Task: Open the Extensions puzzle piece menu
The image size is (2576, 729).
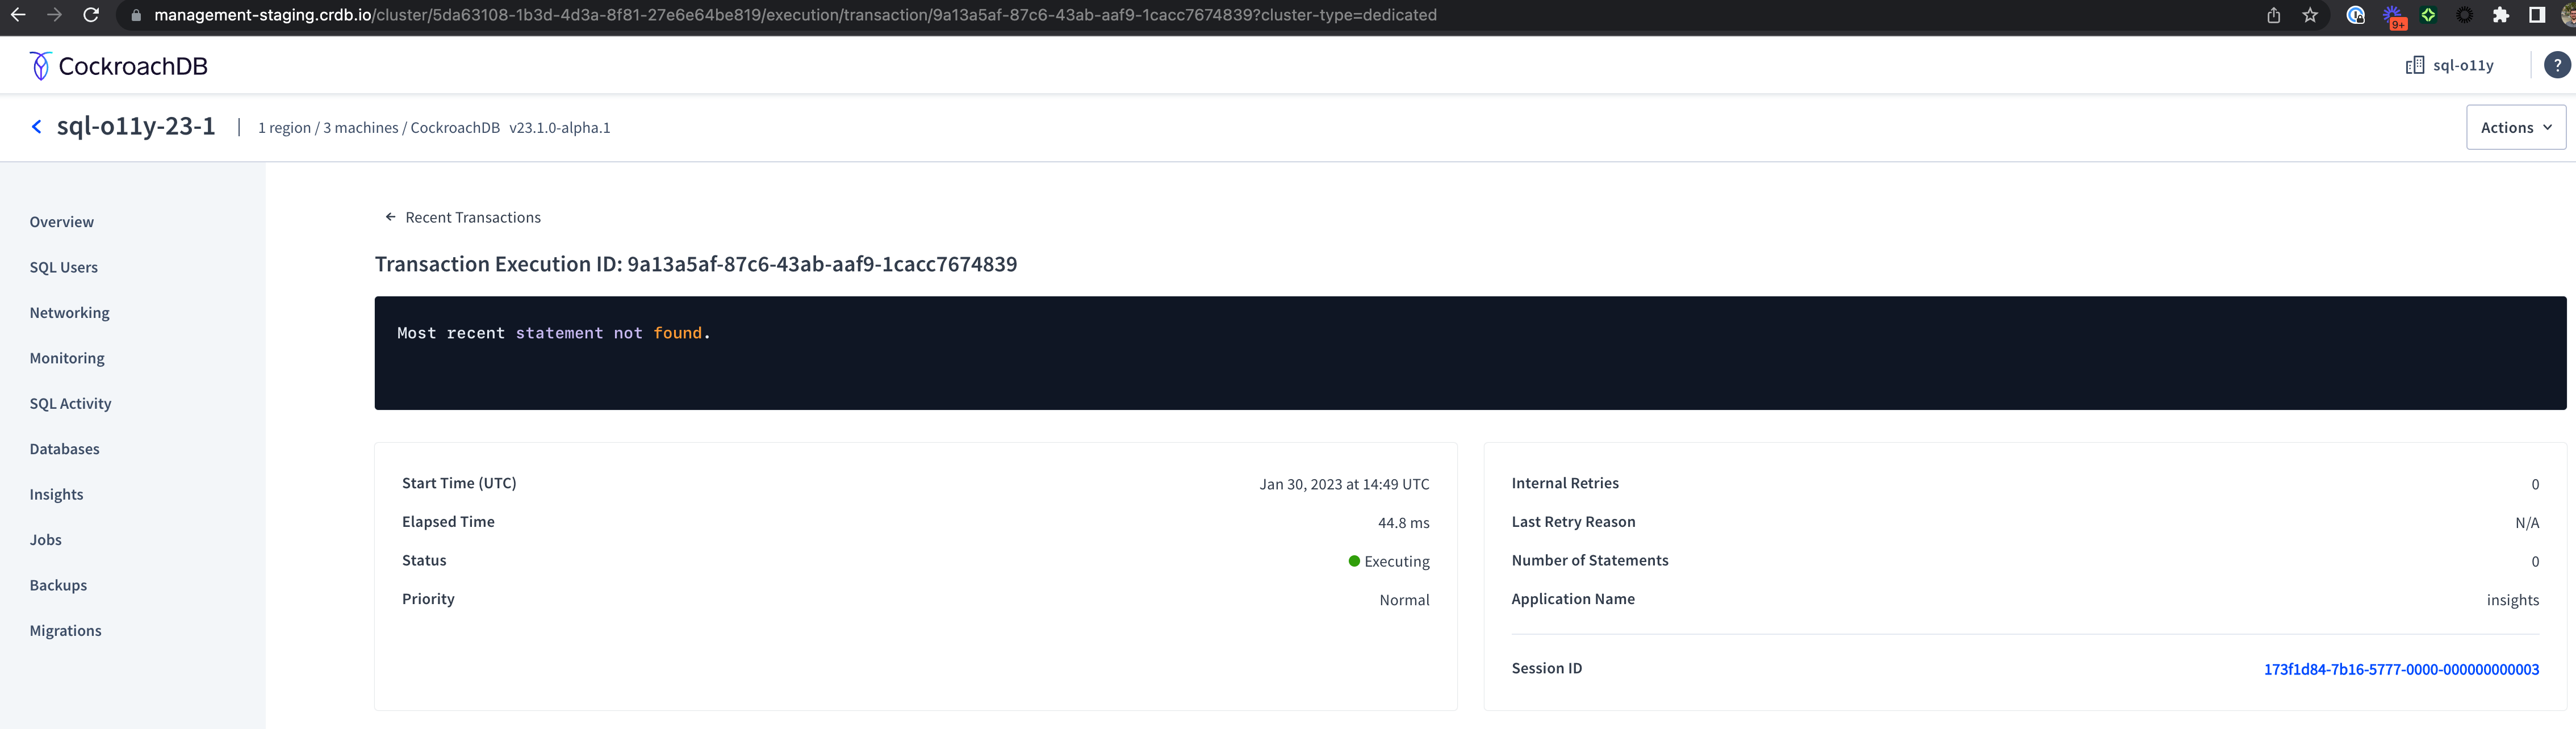Action: pos(2501,15)
